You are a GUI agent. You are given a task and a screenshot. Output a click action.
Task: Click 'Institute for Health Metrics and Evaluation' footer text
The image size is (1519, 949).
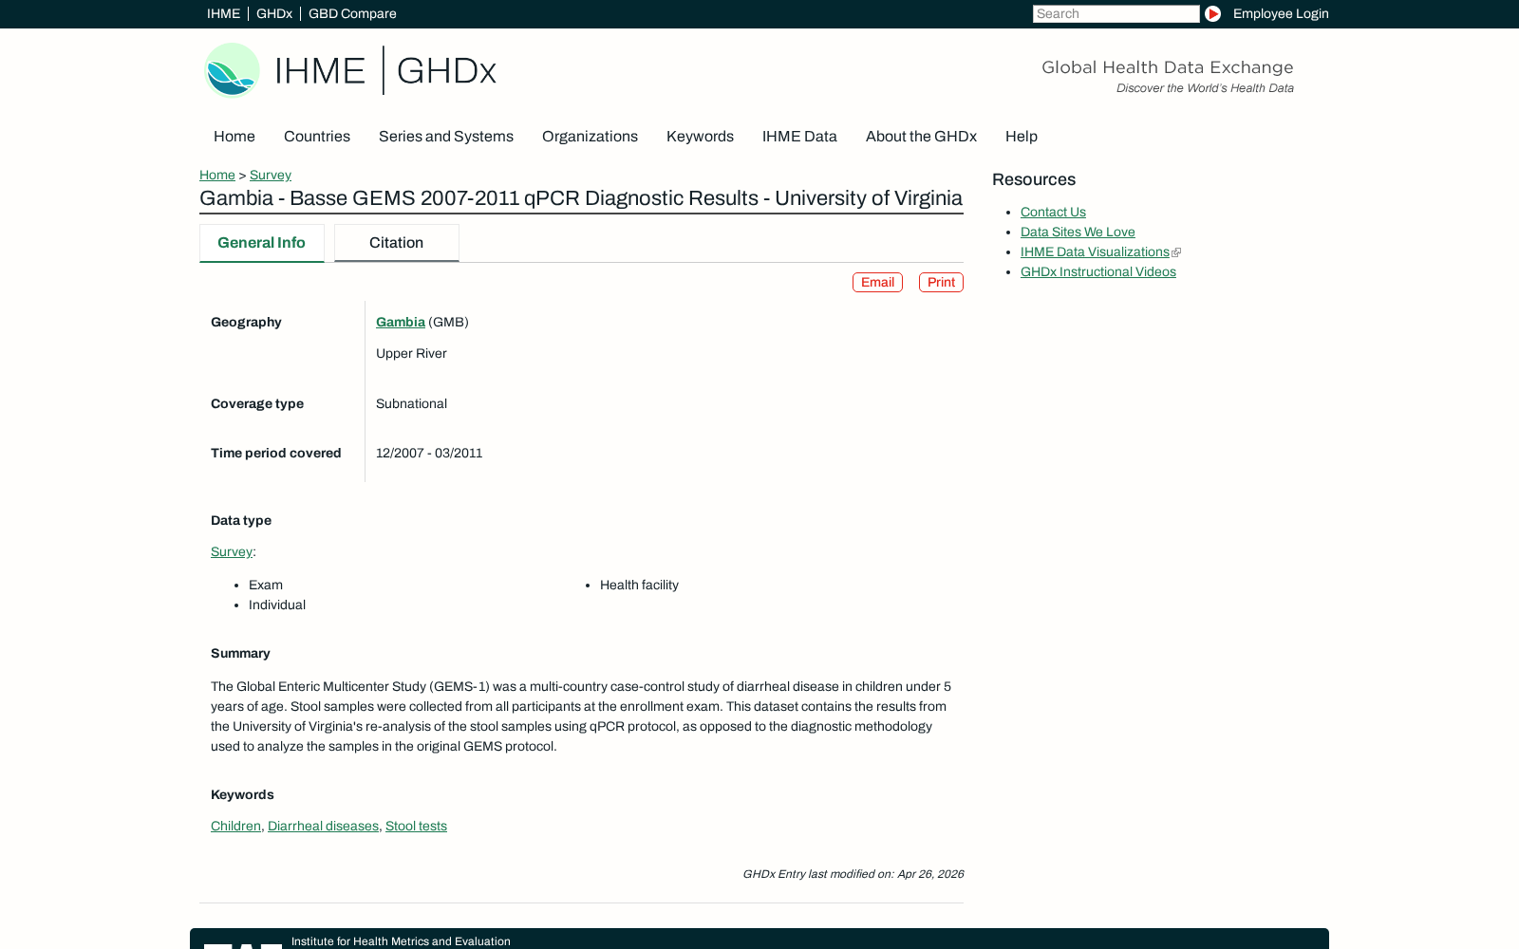(x=401, y=941)
